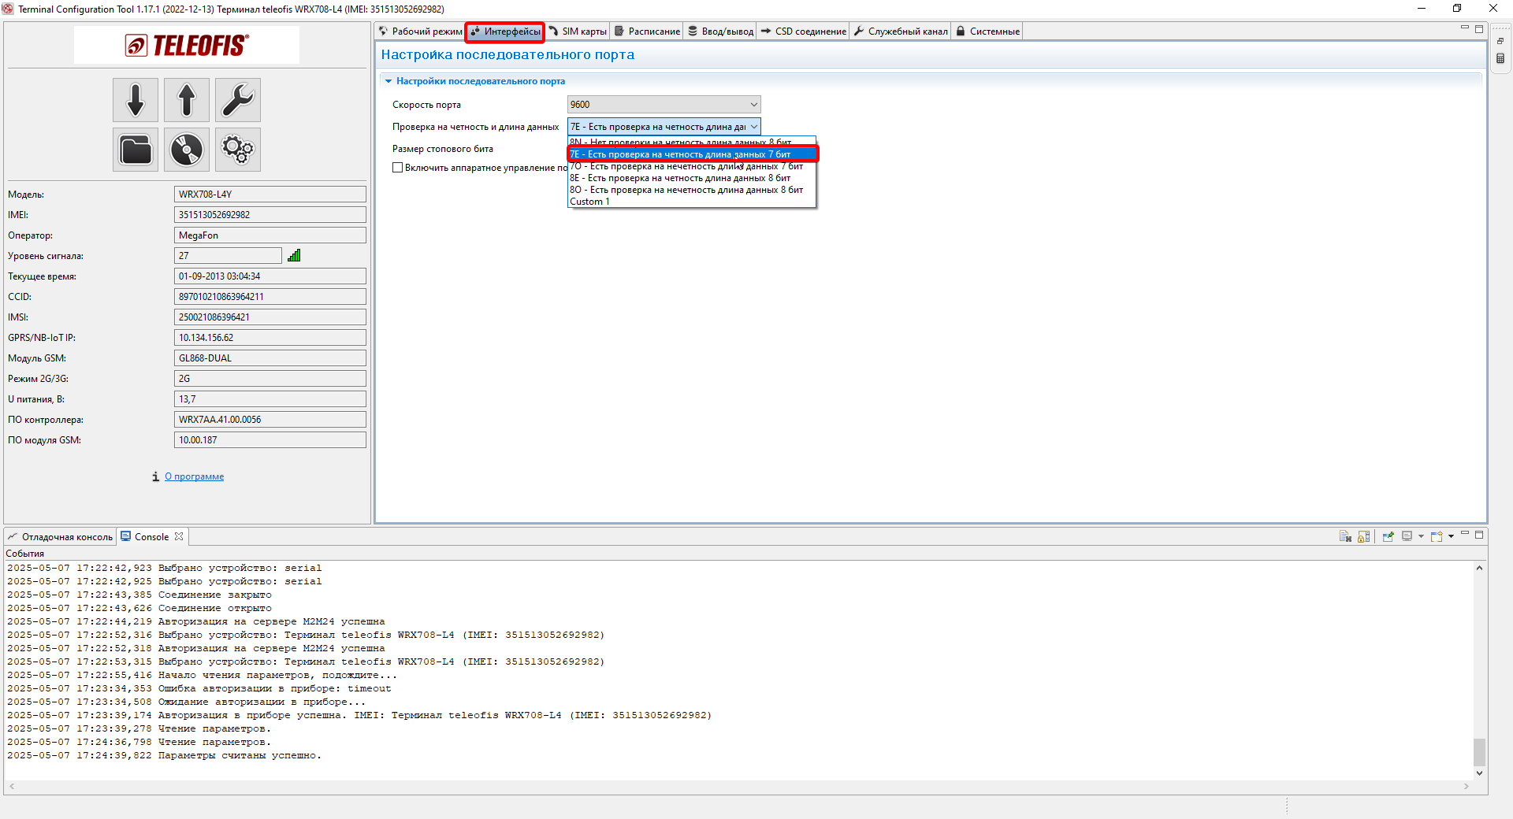Enable hardware flow control checkbox
The image size is (1513, 819).
click(398, 168)
